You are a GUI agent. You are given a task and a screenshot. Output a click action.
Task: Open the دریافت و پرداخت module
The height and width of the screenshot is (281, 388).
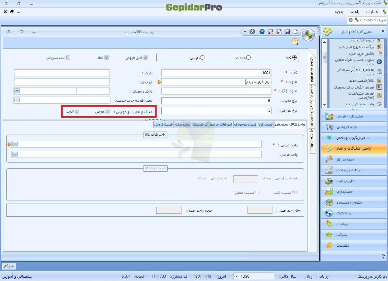coord(354,170)
